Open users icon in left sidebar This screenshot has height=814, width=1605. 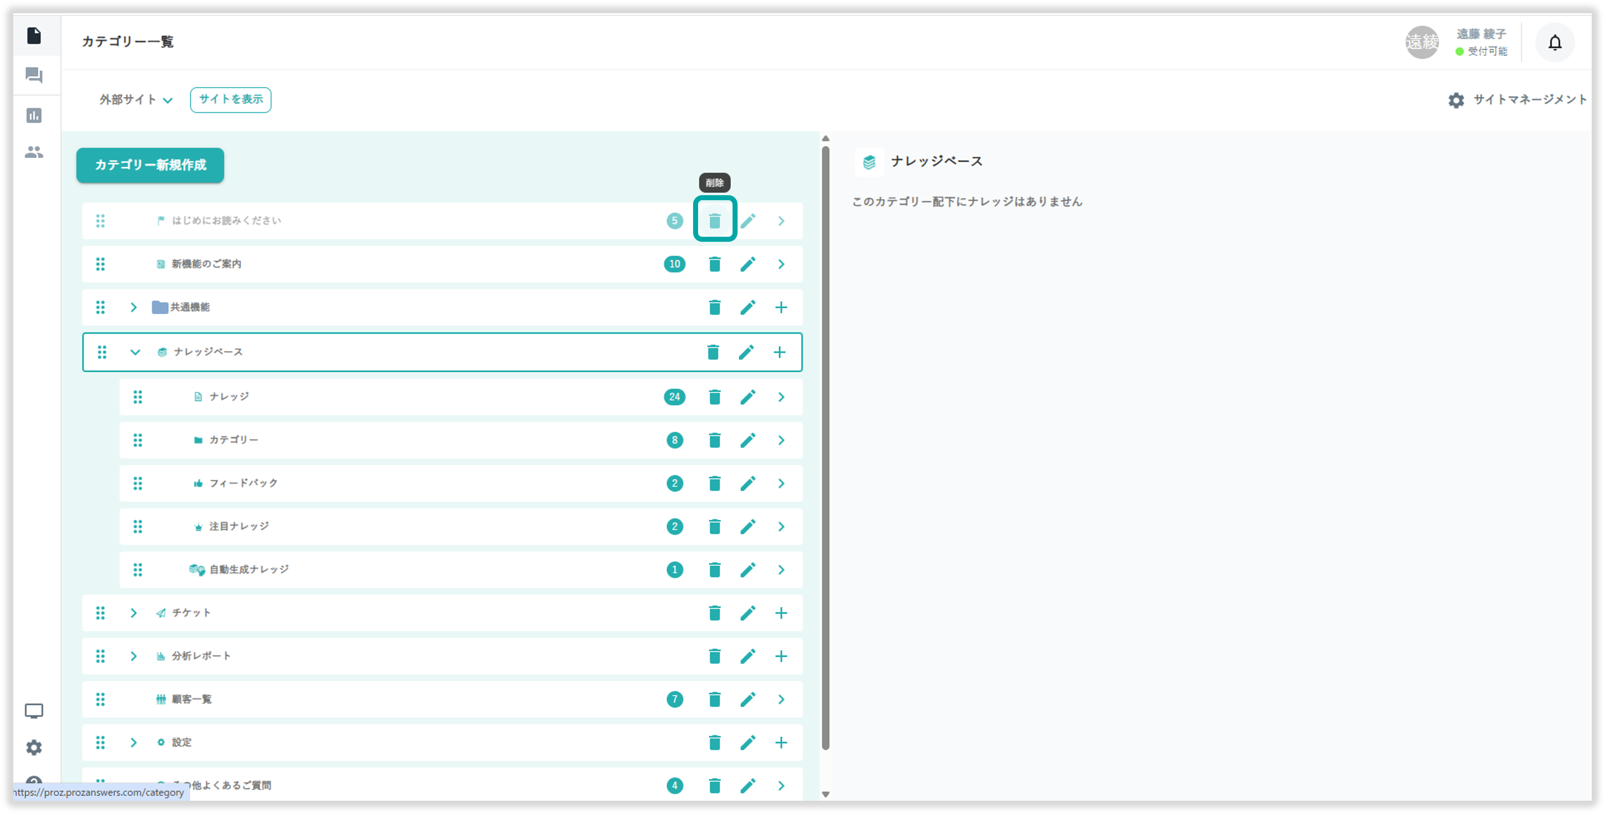[x=34, y=152]
